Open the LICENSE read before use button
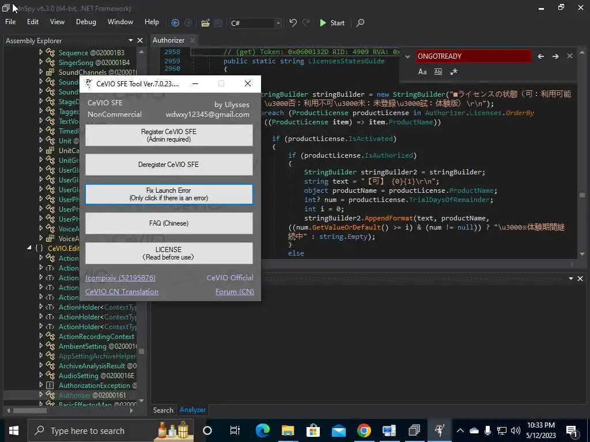Image resolution: width=590 pixels, height=442 pixels. point(169,253)
